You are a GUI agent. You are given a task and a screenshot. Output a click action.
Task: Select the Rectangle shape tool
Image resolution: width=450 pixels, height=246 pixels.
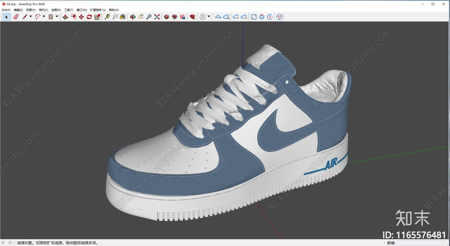point(51,17)
